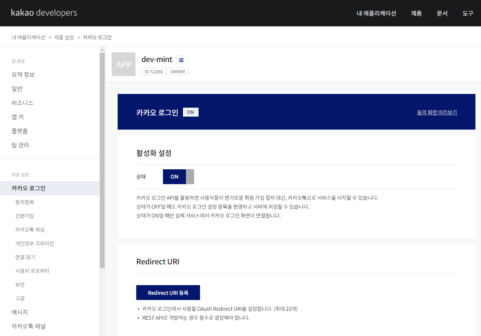Open 사용자 프로퍼티 submenu item
Viewport: 481px width, 336px height.
32,271
